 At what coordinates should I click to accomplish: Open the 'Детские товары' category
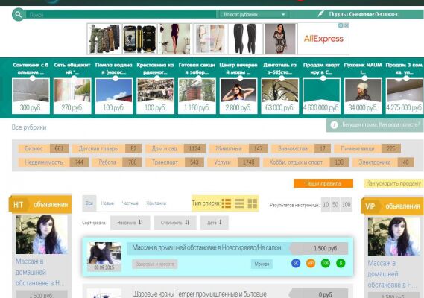tap(107, 148)
